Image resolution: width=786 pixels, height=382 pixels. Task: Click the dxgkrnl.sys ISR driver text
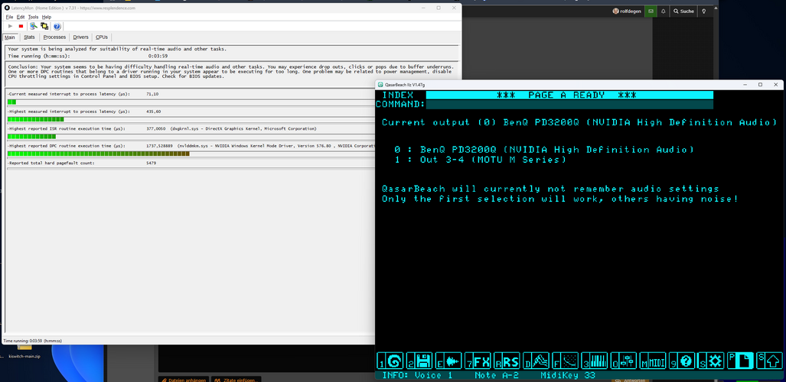(243, 128)
